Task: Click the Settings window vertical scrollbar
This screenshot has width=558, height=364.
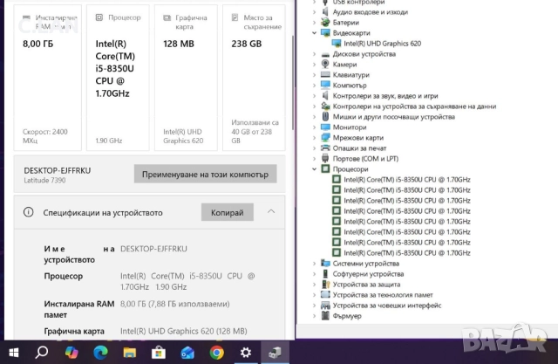Action: [x=293, y=82]
